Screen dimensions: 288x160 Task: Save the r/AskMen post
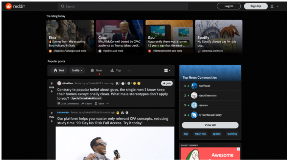pos(99,103)
